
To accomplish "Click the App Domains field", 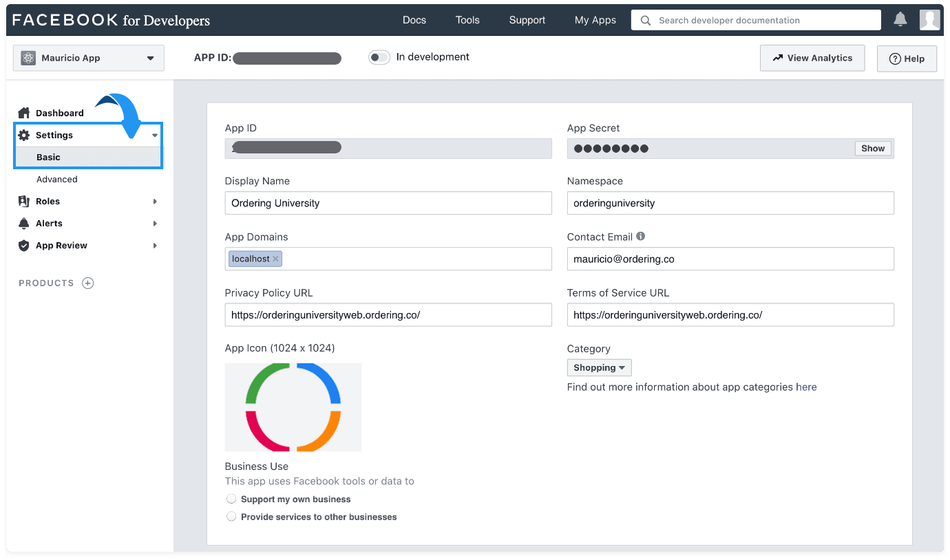I will tap(388, 259).
